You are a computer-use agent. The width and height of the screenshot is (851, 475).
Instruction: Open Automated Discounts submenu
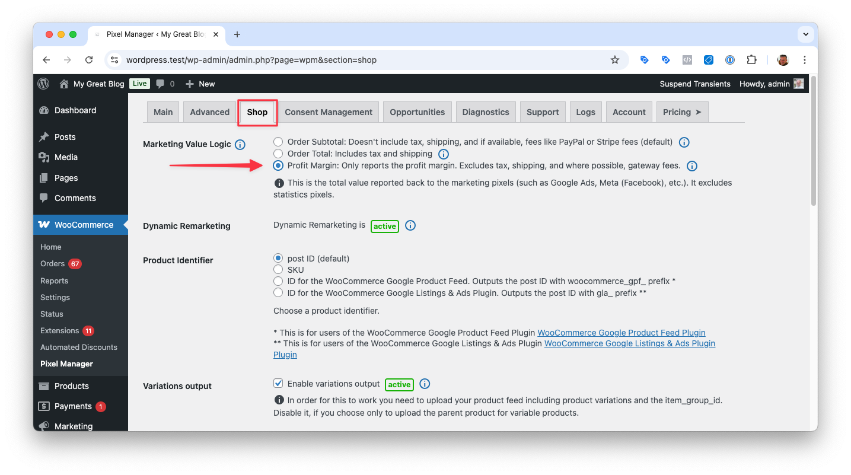[79, 348]
